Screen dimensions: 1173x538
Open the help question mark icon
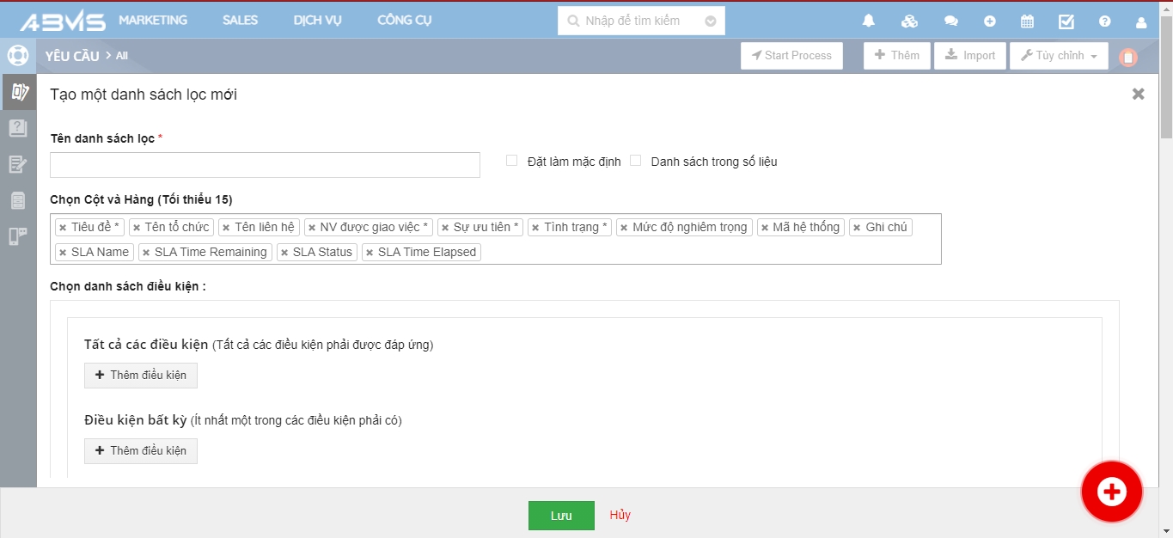coord(1105,21)
